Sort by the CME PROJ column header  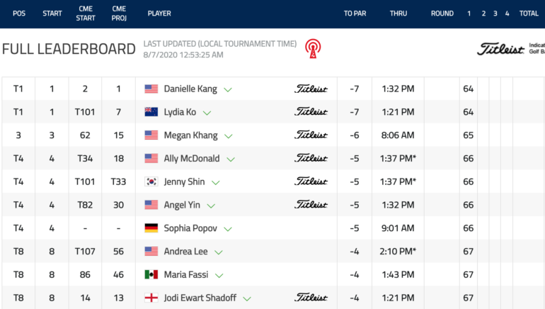tap(119, 13)
